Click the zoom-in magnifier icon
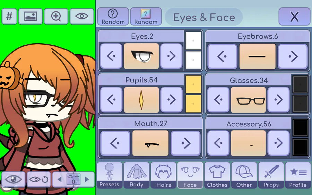Viewport: 312px width, 195px height. click(56, 16)
